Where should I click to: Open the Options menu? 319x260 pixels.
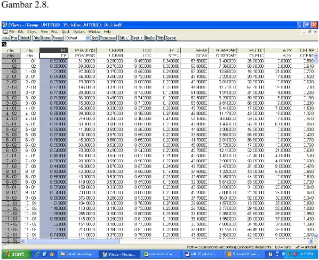79,31
